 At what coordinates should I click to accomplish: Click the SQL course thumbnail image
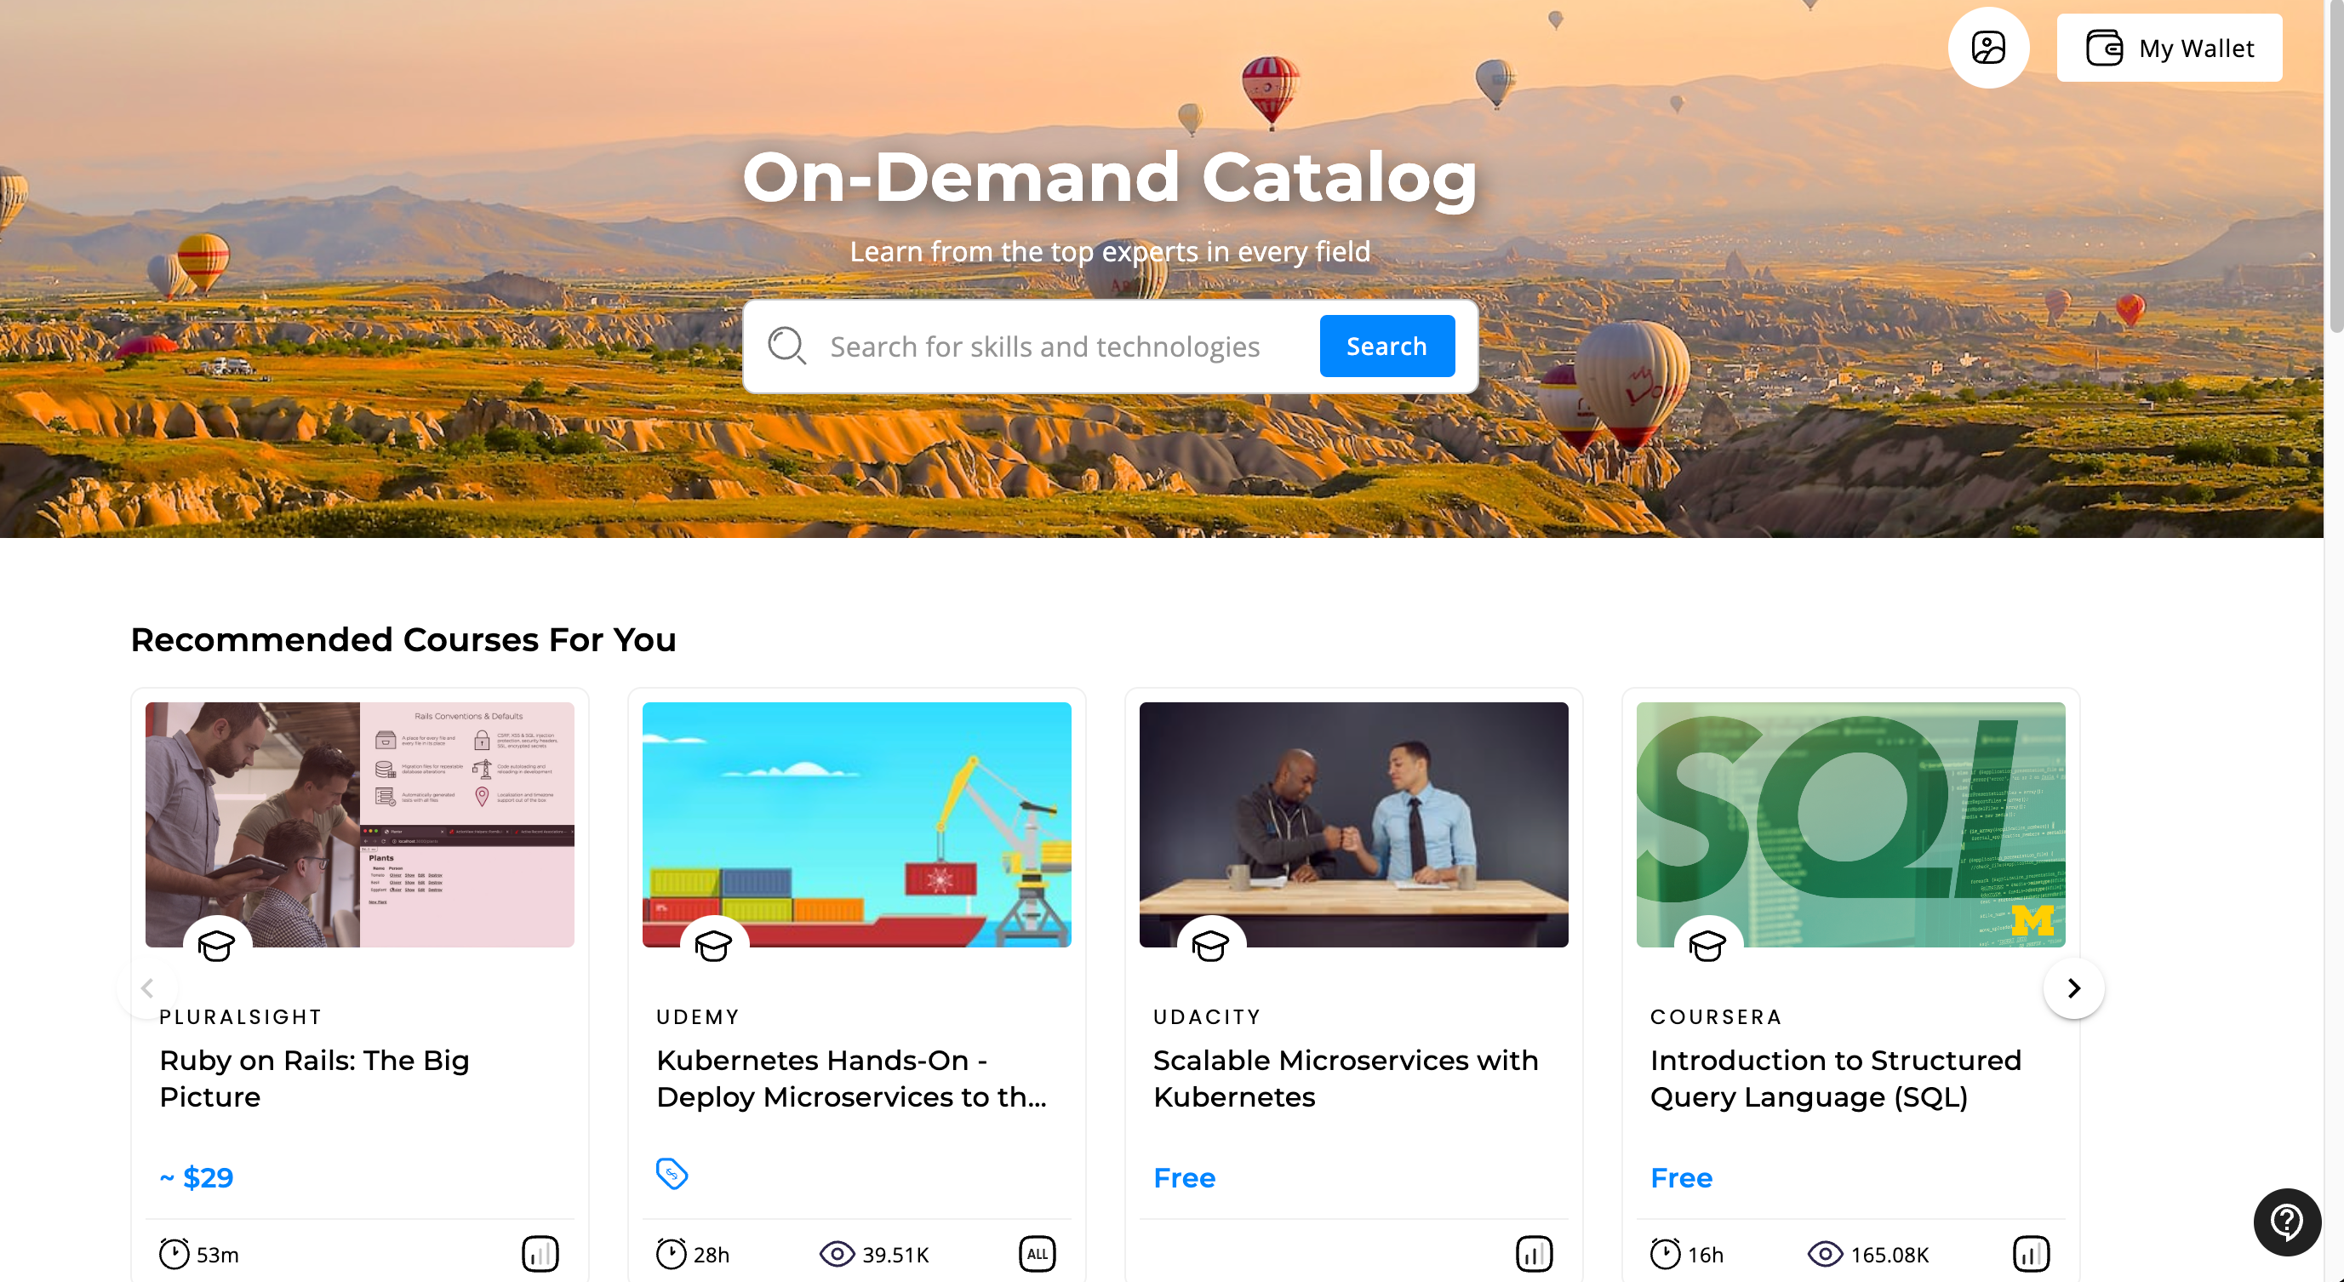coord(1849,824)
